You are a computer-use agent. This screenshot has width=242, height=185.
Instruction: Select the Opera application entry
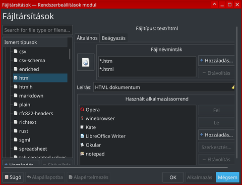tap(138, 110)
